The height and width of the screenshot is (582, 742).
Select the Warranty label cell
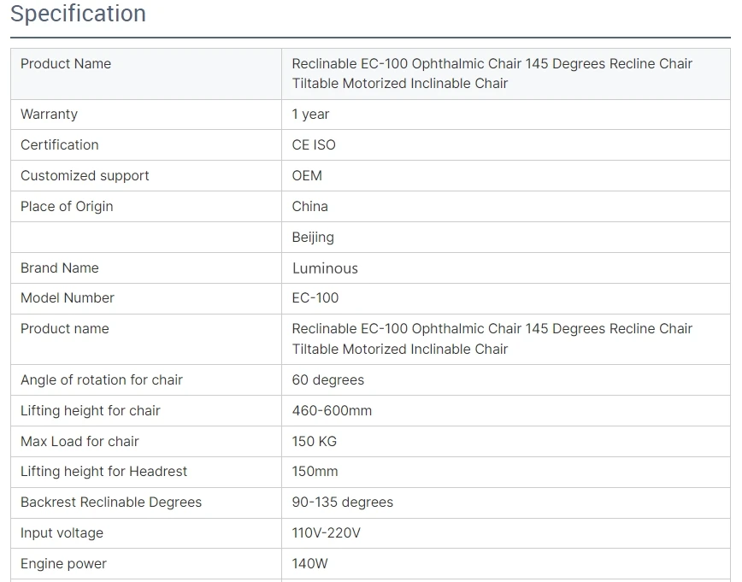point(146,115)
